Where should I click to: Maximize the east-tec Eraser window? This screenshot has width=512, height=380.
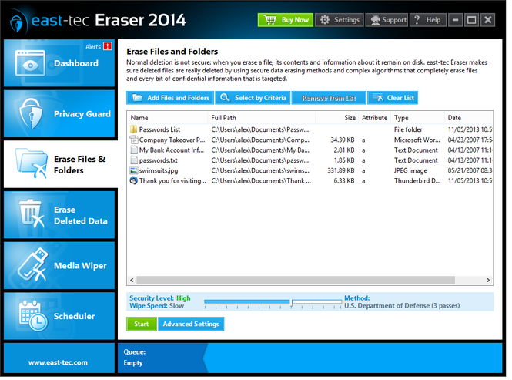click(471, 20)
